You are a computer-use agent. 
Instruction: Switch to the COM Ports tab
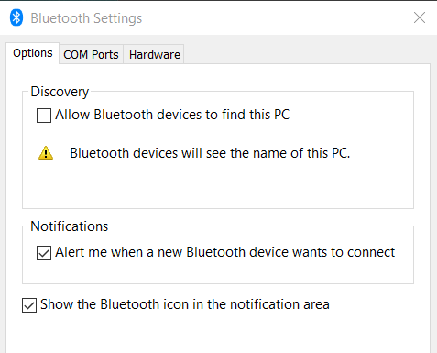(91, 54)
